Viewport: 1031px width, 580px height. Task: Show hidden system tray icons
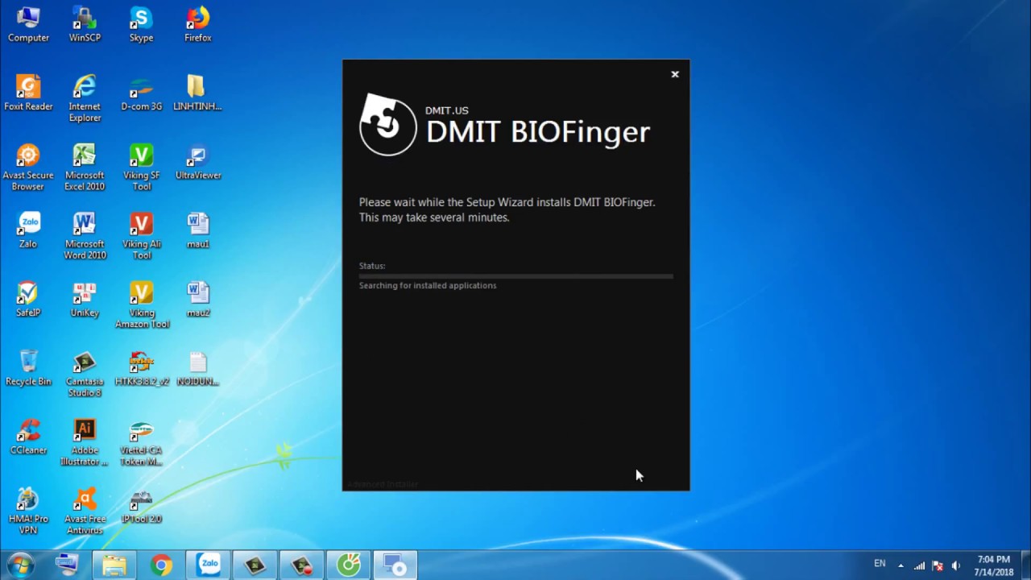coord(901,565)
